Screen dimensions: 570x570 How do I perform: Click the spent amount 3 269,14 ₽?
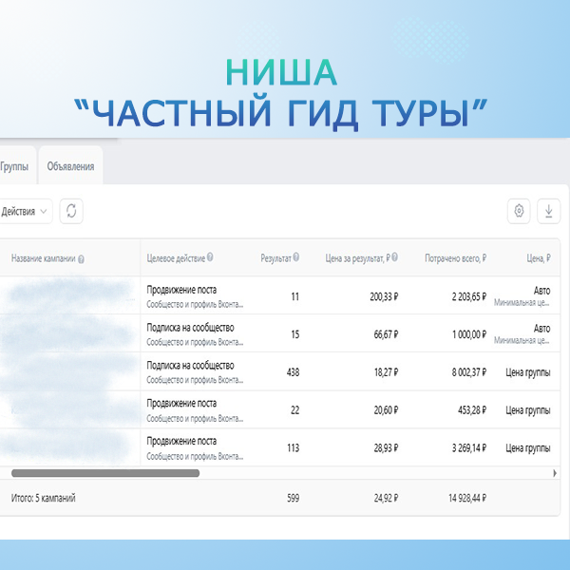(x=469, y=447)
